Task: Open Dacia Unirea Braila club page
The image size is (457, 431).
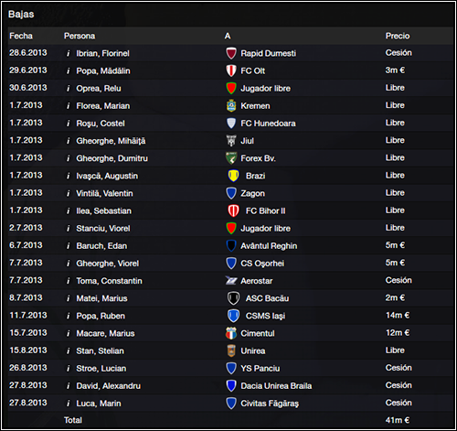Action: 276,386
